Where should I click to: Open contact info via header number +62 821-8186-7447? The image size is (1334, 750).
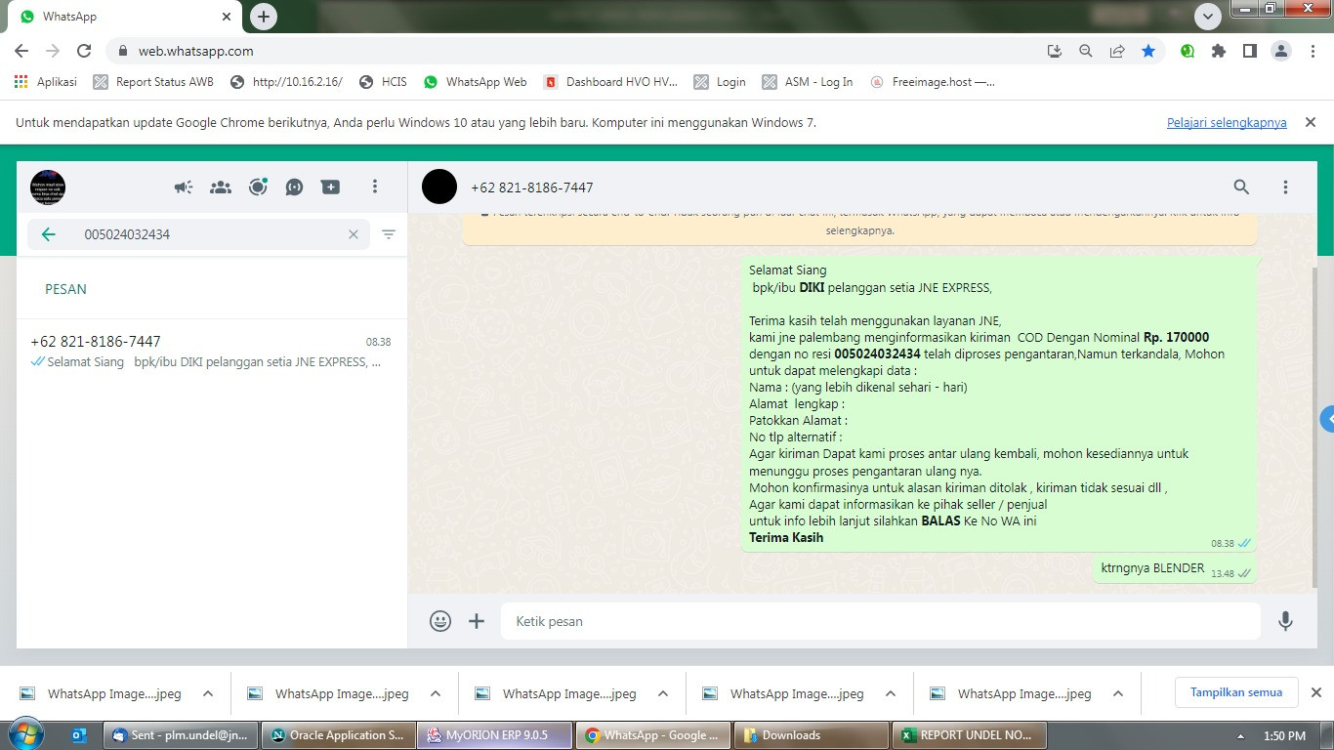click(532, 187)
